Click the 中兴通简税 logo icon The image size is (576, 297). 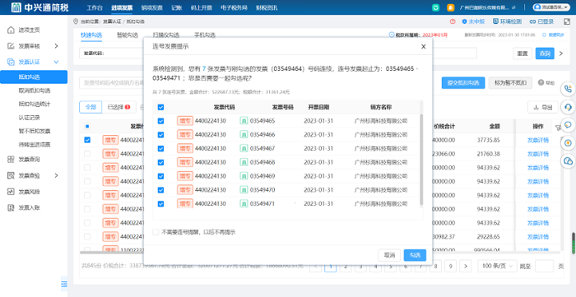pyautogui.click(x=16, y=7)
